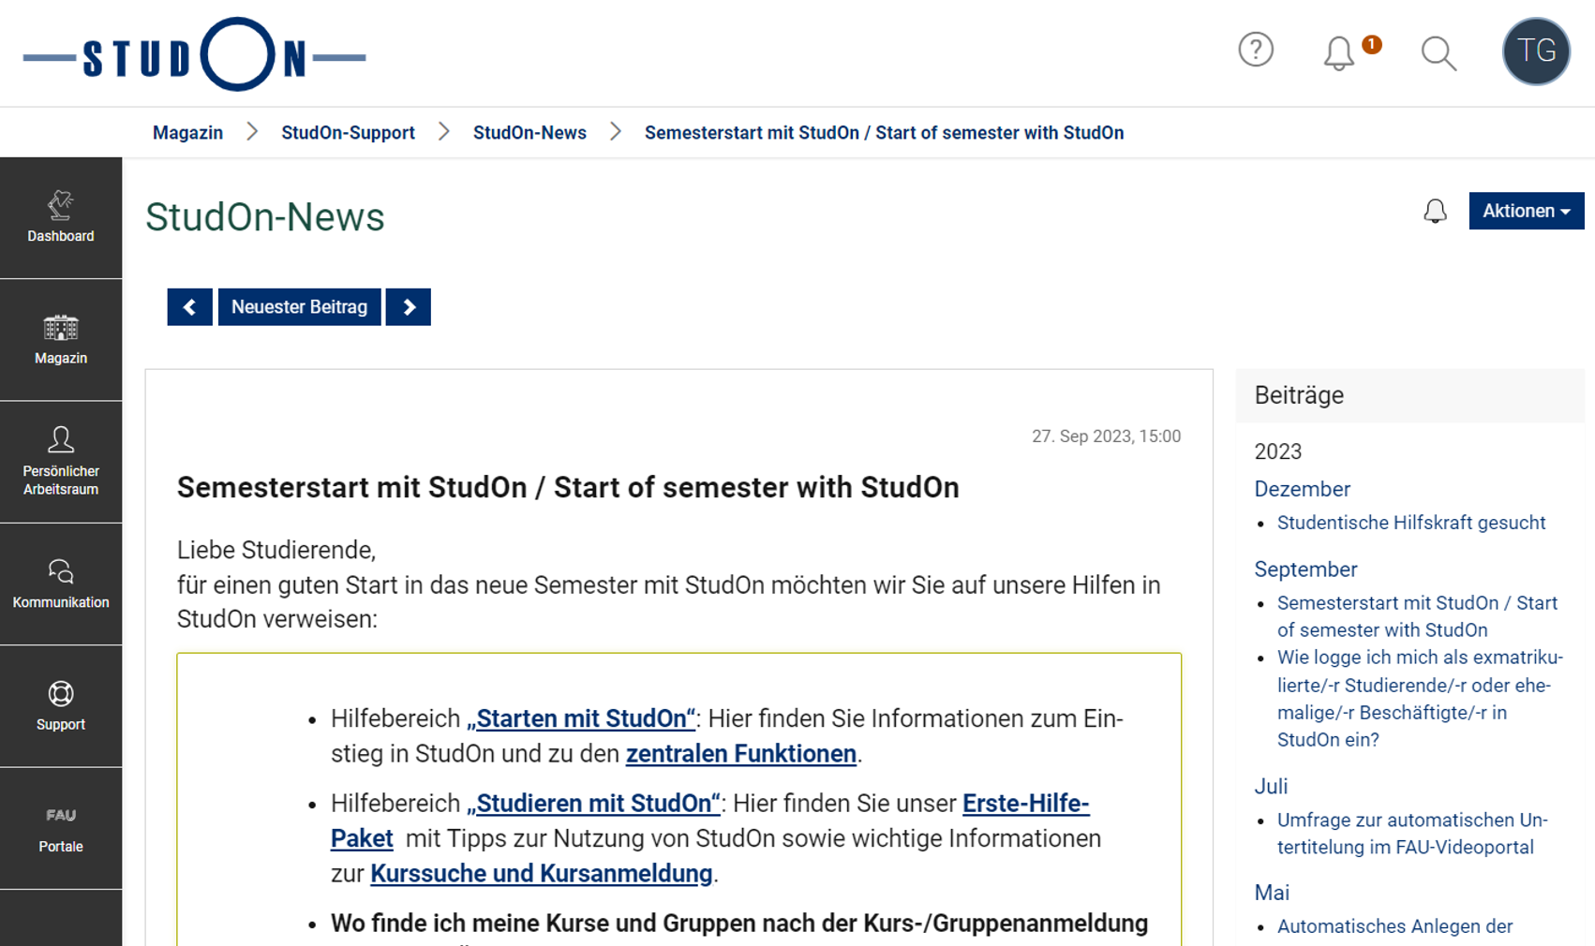Open the Aktionen dropdown

[x=1526, y=211]
